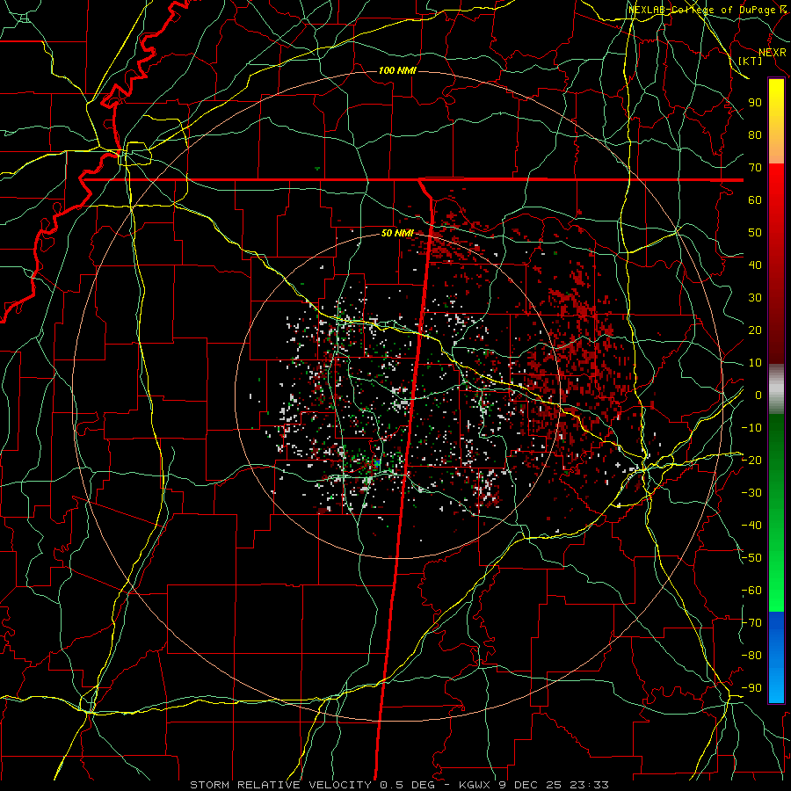This screenshot has width=791, height=791.
Task: Click the gray zero-velocity band of the color bar
Action: tap(776, 389)
